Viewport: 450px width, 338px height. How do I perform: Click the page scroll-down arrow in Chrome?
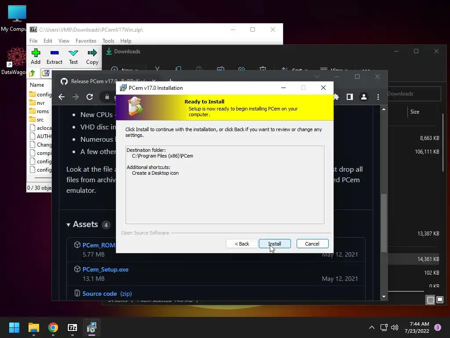click(384, 297)
